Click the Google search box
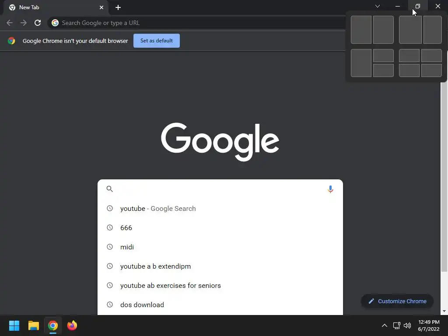The height and width of the screenshot is (336, 448). click(220, 189)
